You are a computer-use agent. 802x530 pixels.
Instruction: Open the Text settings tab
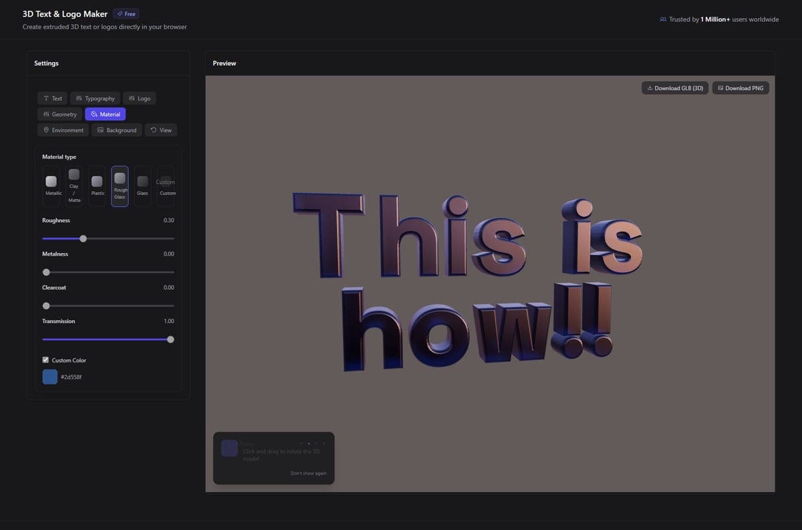52,98
